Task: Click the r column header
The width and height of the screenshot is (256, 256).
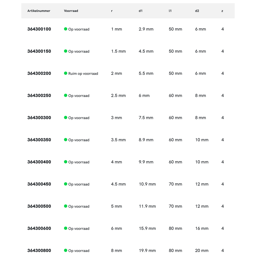Action: 112,11
